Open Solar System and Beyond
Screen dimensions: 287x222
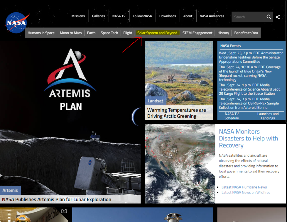[157, 33]
